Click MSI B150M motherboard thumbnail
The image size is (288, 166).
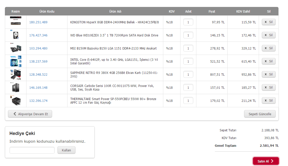click(16, 48)
